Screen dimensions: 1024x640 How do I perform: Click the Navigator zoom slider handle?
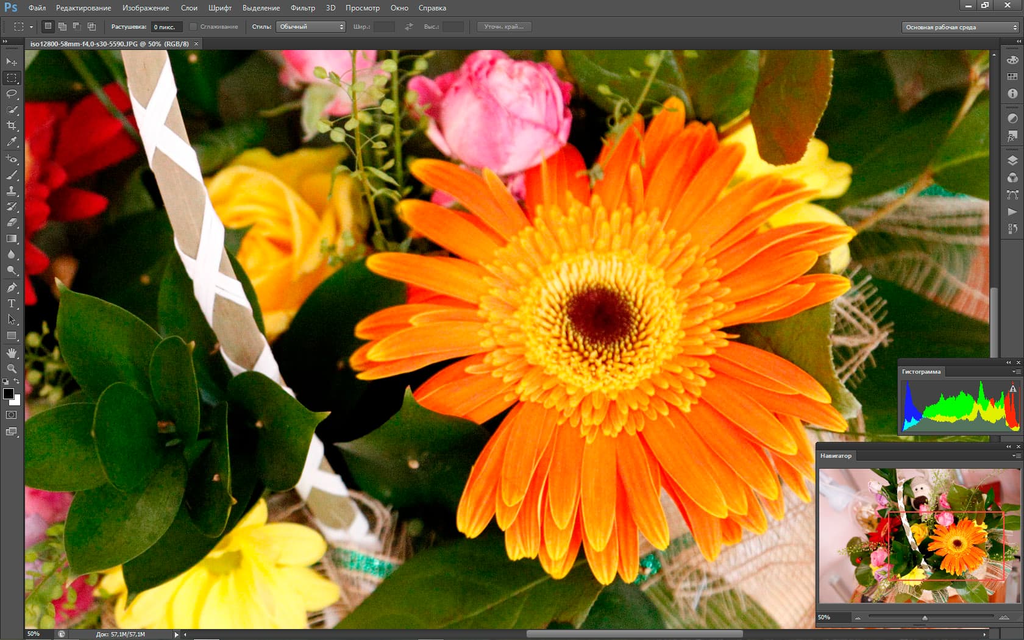click(x=925, y=618)
